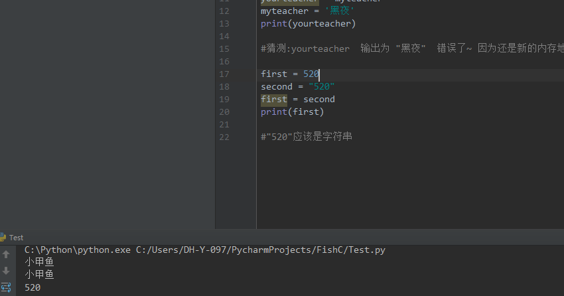
Task: Click first argument inside print(first)
Action: (x=306, y=112)
